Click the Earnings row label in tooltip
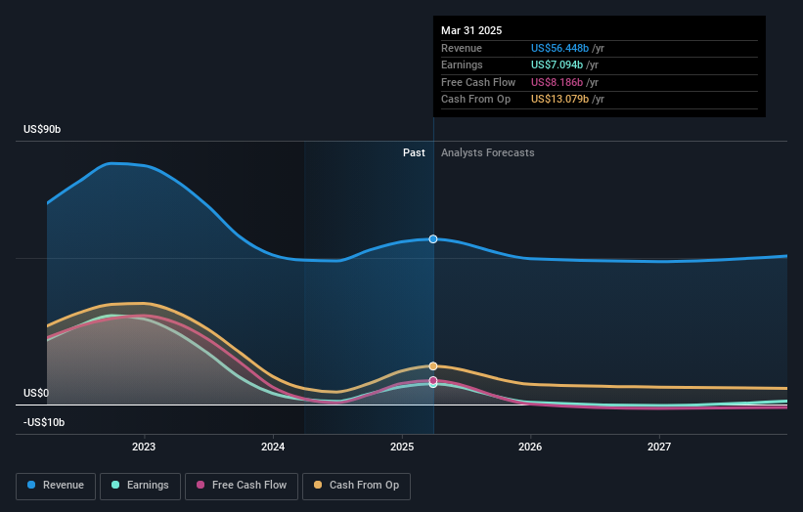The image size is (803, 512). [x=462, y=64]
